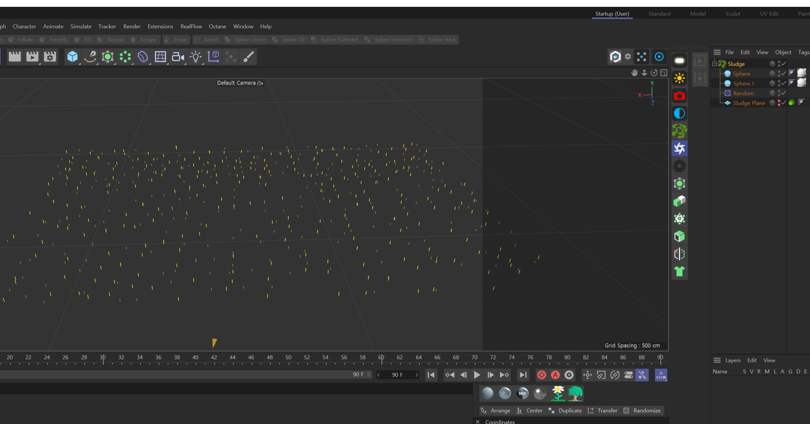Click the Render View clapperboard icon

point(15,57)
